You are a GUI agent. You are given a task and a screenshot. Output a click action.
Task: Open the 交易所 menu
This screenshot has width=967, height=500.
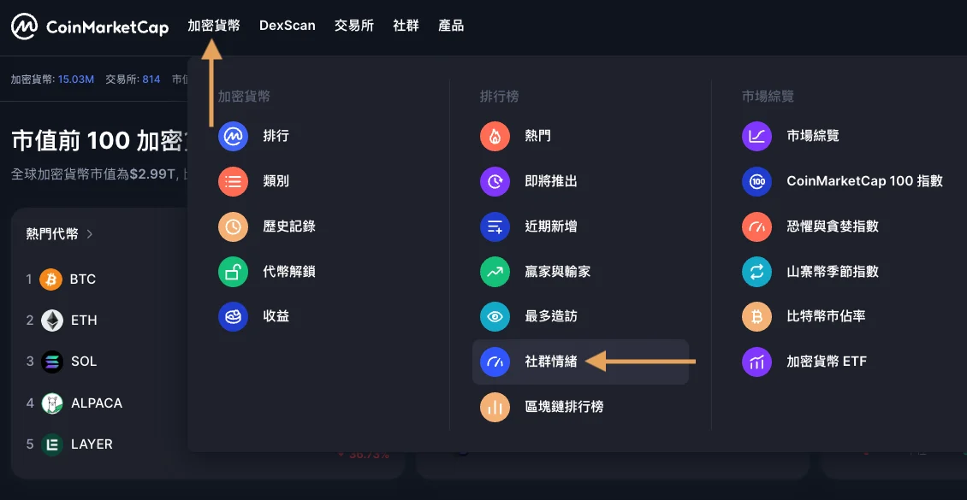[x=354, y=26]
